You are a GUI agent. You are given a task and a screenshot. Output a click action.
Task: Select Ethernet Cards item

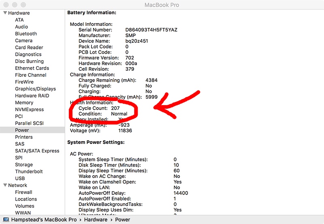[32, 68]
